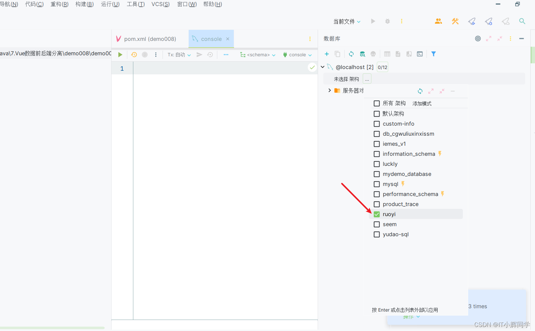Check the iemes_v1 schema checkbox
The image size is (535, 331).
377,144
